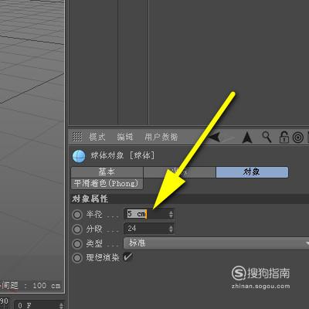309x309 pixels.
Task: Uncheck the 理想渲染 checkbox
Action: click(127, 257)
